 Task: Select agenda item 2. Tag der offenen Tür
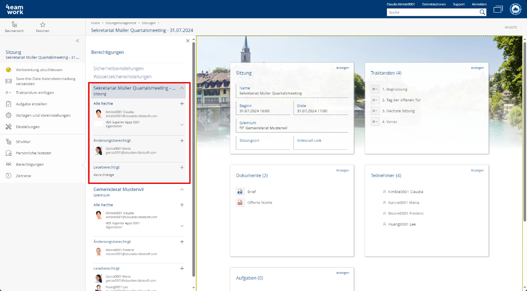click(401, 100)
